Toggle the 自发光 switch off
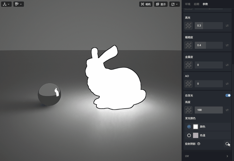234x161 pixels. click(x=228, y=95)
